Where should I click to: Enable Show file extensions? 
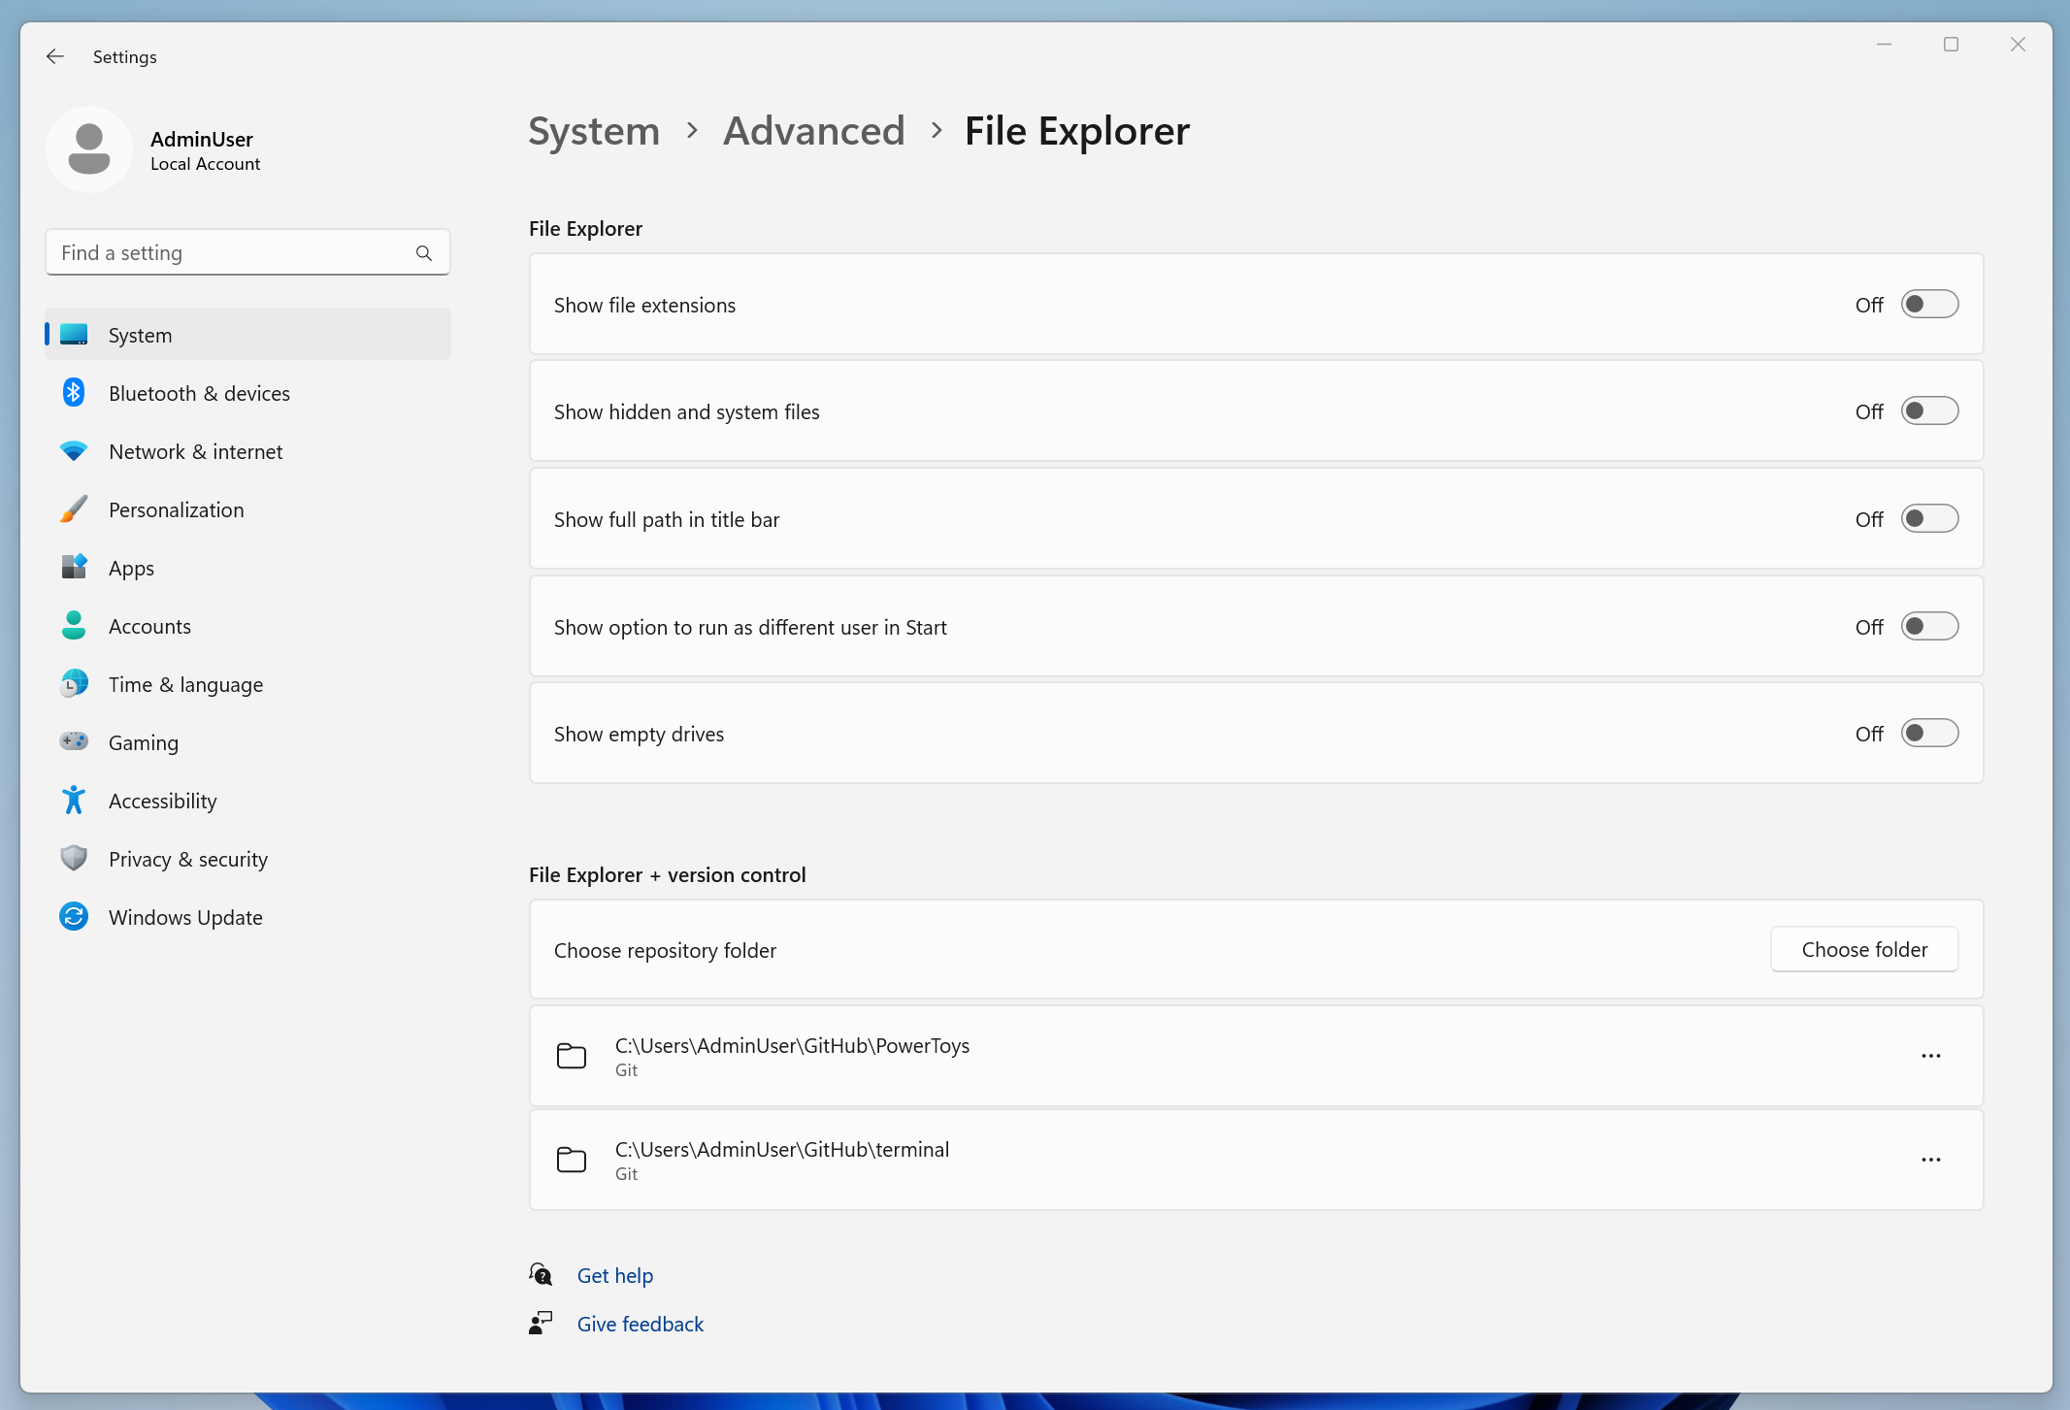click(1929, 304)
